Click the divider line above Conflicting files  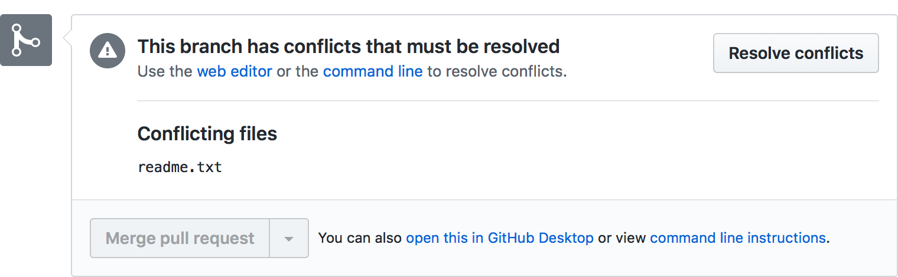coord(508,101)
